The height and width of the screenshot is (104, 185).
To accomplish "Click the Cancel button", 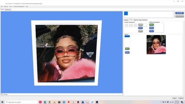I will pyautogui.click(x=181, y=98).
